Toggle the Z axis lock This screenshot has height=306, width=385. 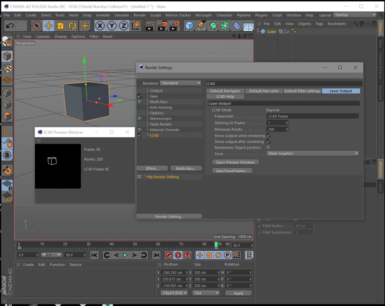124,25
